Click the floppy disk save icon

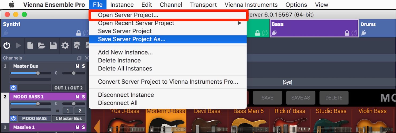[x=53, y=46]
